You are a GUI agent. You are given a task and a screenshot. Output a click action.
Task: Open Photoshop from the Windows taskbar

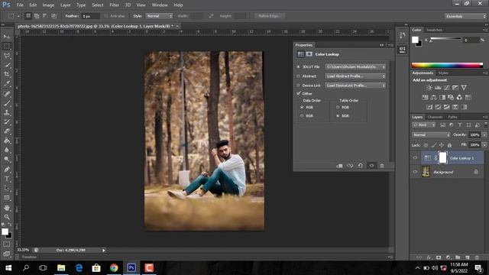pyautogui.click(x=131, y=268)
